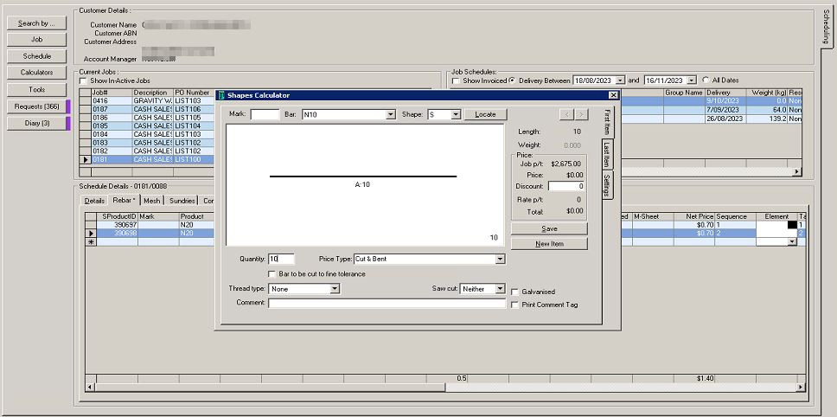This screenshot has height=417, width=837.
Task: Toggle Show In-Active Jobs checkbox
Action: coord(83,80)
